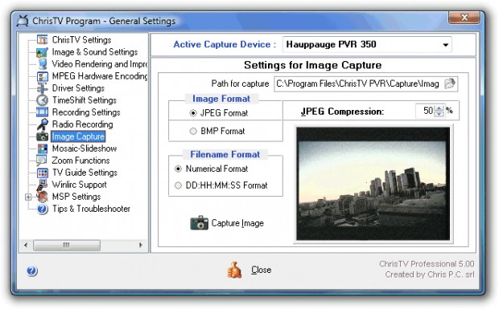
Task: Click the blue help question mark icon
Action: point(32,271)
